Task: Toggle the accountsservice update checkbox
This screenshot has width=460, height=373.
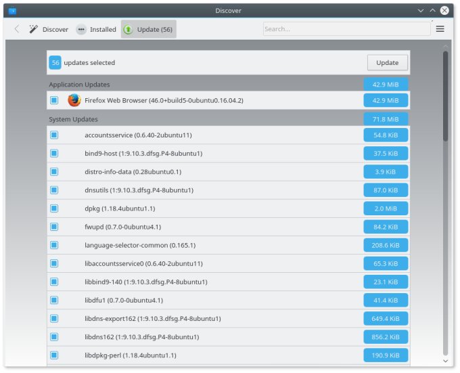Action: 54,135
